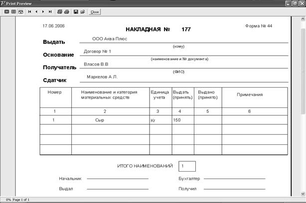Click the Сыр table cell
This screenshot has width=306, height=203.
111,120
